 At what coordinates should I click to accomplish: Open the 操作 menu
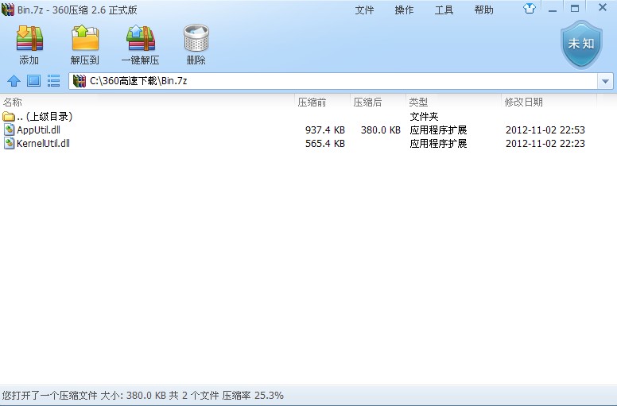(404, 10)
